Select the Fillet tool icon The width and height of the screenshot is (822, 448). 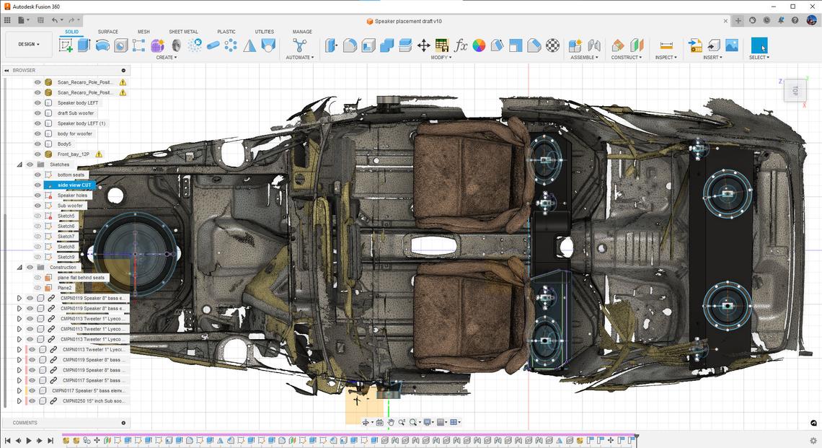tap(350, 45)
